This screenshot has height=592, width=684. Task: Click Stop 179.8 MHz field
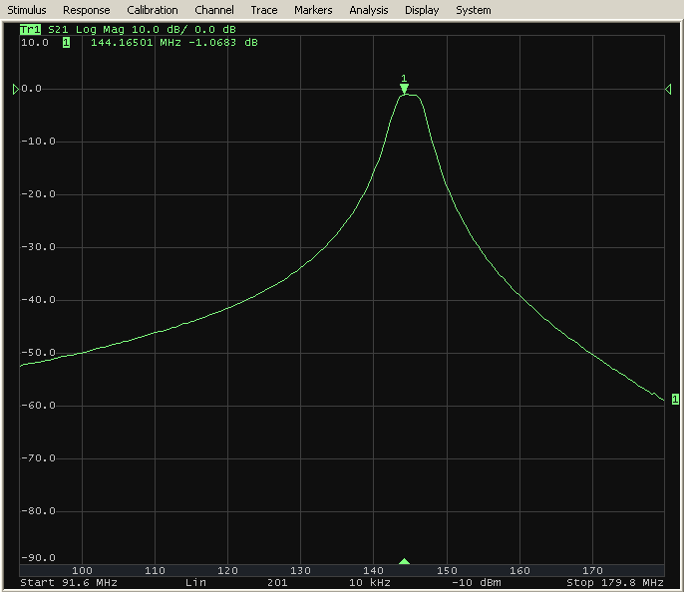[615, 583]
